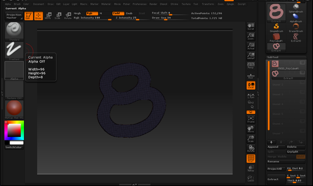Set canvas to Actual size
The height and width of the screenshot is (186, 313).
[x=251, y=46]
